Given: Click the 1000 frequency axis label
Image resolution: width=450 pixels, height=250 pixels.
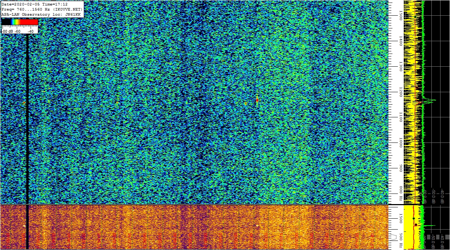Looking at the screenshot, I should click(x=401, y=142).
